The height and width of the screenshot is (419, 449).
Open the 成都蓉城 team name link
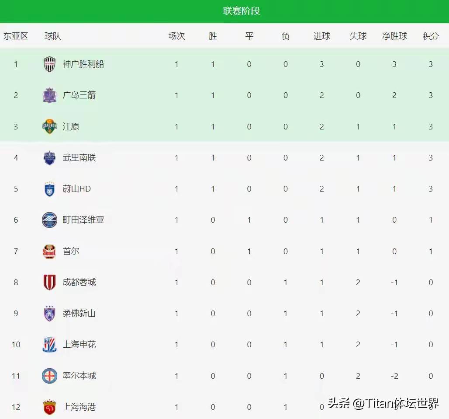(x=79, y=283)
